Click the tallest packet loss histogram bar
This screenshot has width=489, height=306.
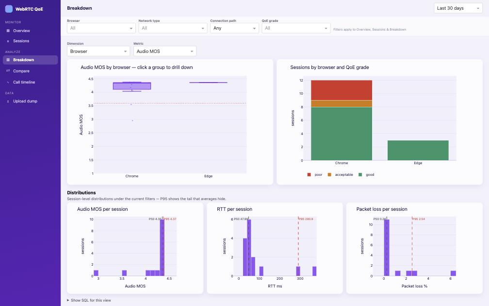coord(386,248)
